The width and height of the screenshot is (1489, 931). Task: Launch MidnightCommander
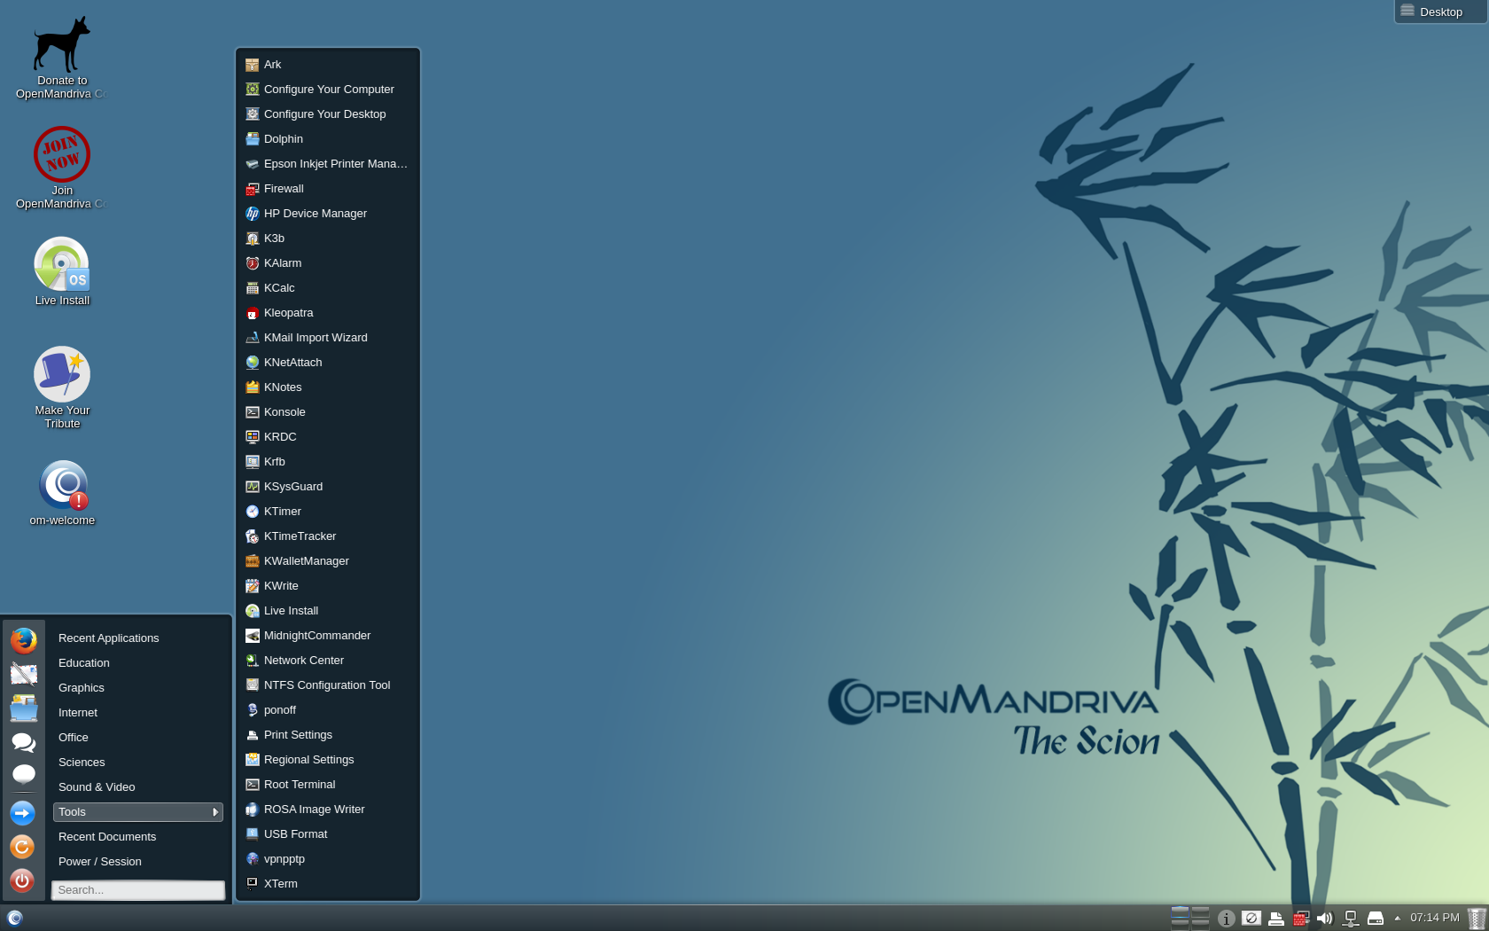pos(328,636)
